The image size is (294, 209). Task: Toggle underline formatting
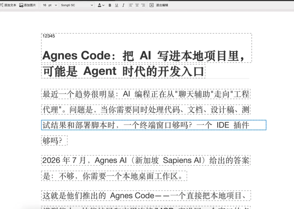(117, 5)
